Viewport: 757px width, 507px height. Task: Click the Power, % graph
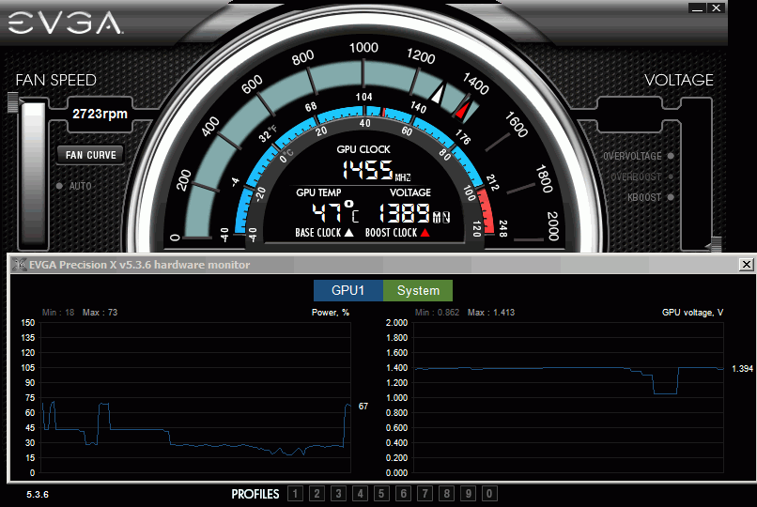[x=196, y=397]
